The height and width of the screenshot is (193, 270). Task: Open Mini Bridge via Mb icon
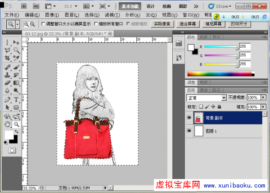click(x=36, y=7)
